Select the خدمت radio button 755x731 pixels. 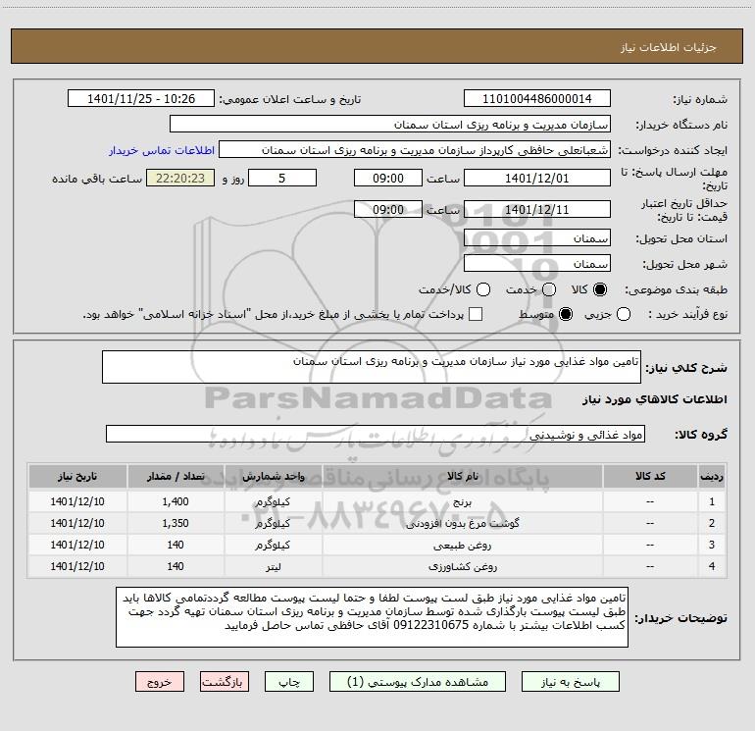point(549,289)
